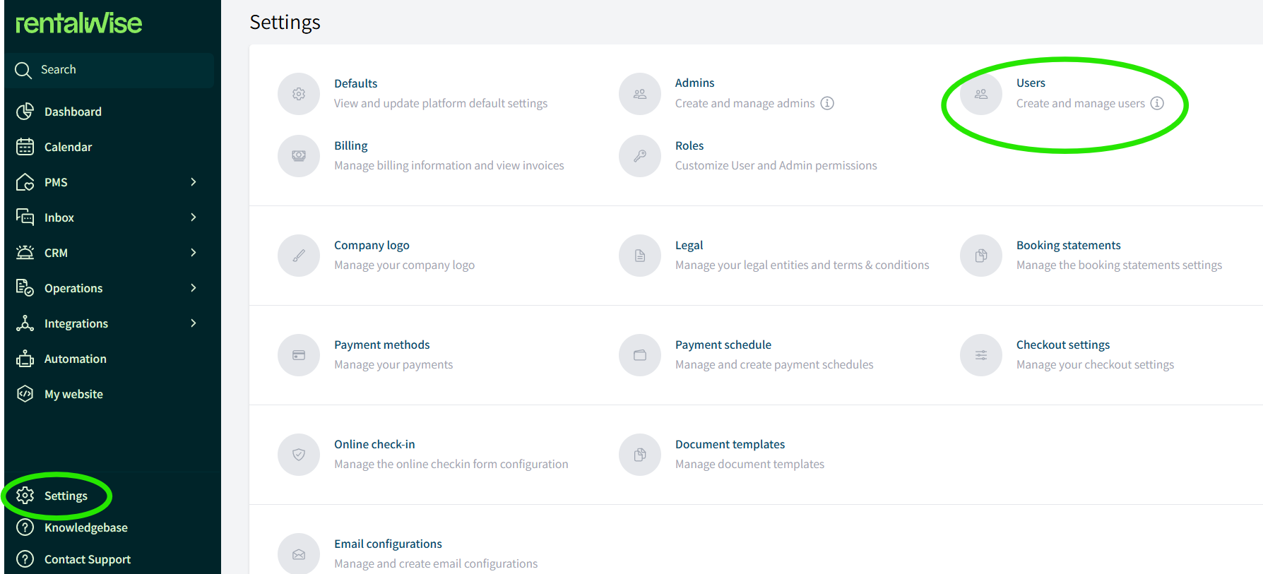This screenshot has width=1263, height=574.
Task: Open the Roles permissions settings
Action: 689,145
